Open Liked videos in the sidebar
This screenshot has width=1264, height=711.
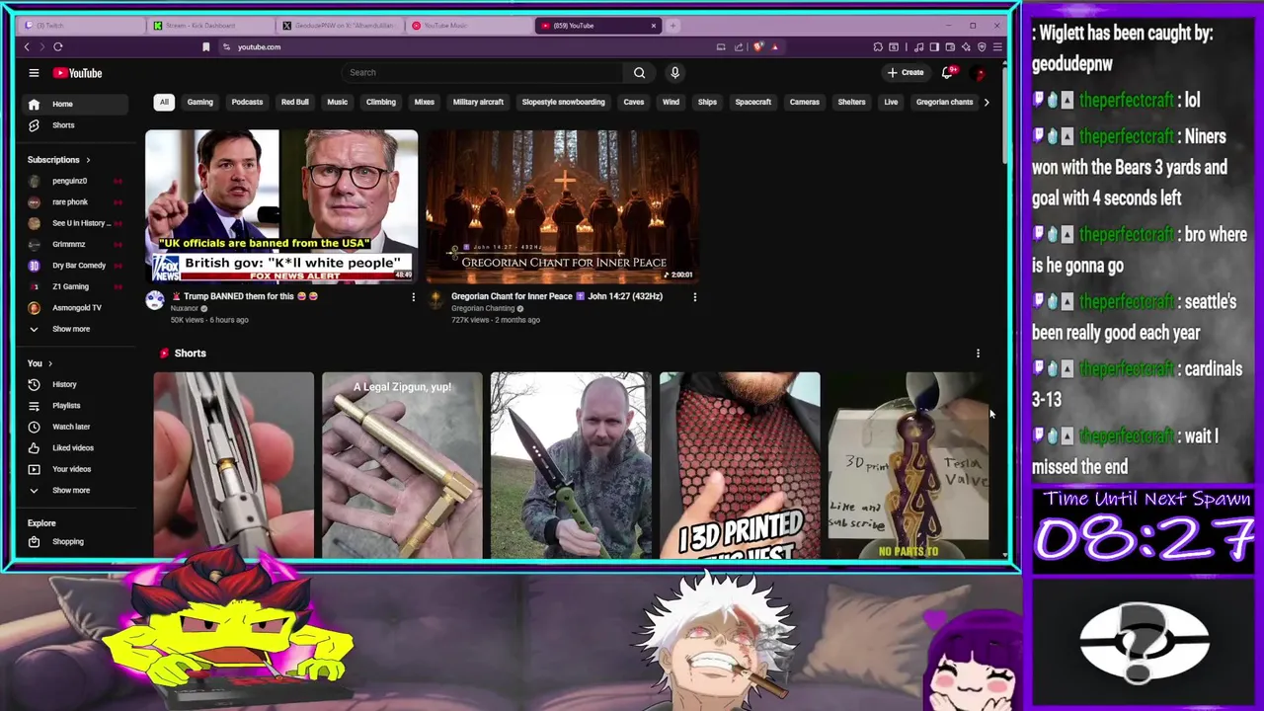coord(74,448)
